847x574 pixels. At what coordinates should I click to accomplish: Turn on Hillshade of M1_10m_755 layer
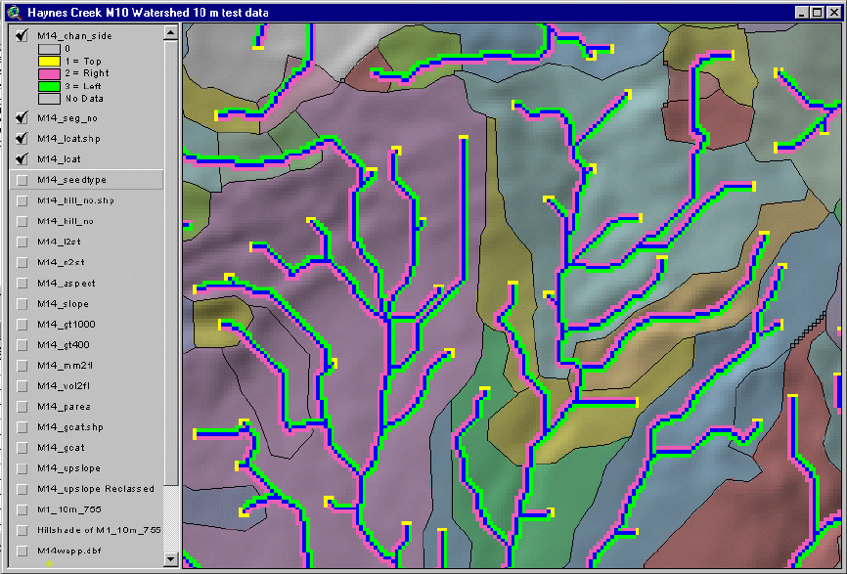(22, 530)
